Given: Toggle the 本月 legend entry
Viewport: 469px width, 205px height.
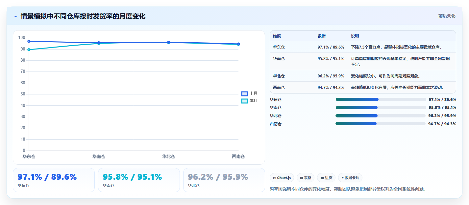Looking at the screenshot, I should [249, 101].
